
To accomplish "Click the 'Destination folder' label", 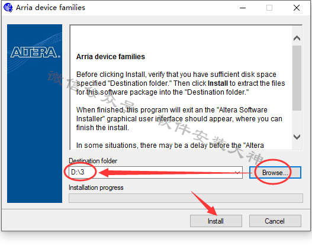I will (93, 161).
